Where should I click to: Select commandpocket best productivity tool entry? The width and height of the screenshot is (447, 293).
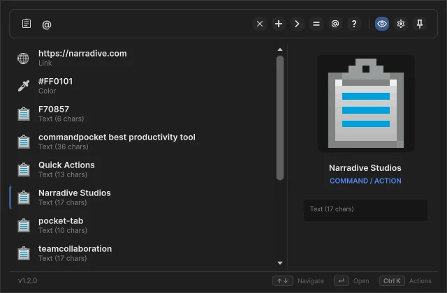point(142,142)
